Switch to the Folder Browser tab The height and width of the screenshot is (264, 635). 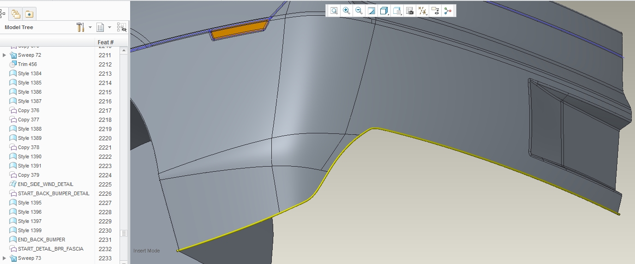pos(16,14)
